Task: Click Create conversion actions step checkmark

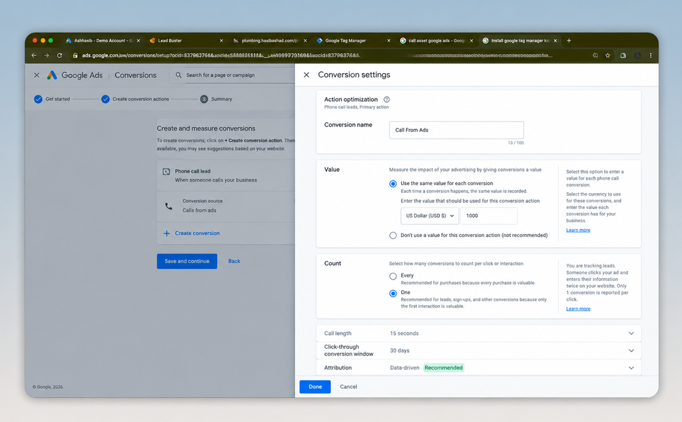Action: coord(105,99)
